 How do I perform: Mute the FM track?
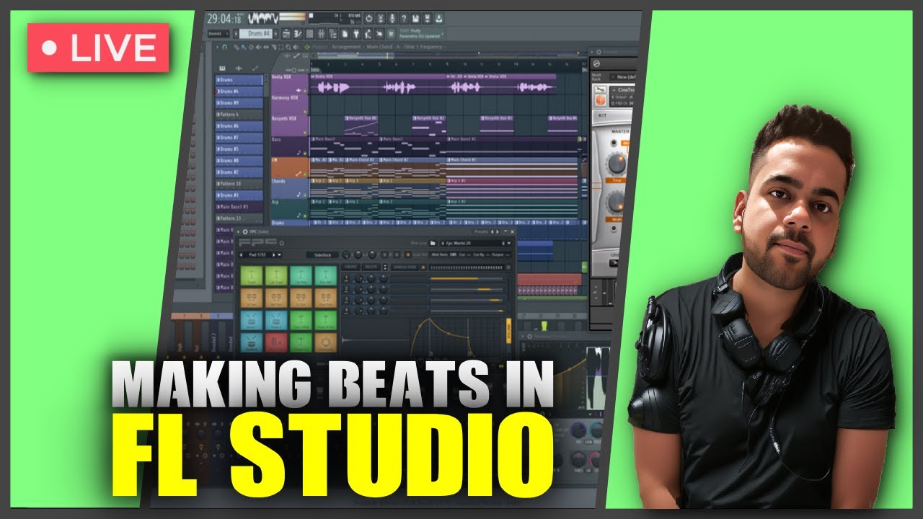305,174
